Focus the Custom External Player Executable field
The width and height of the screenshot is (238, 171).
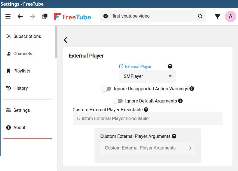click(x=147, y=119)
